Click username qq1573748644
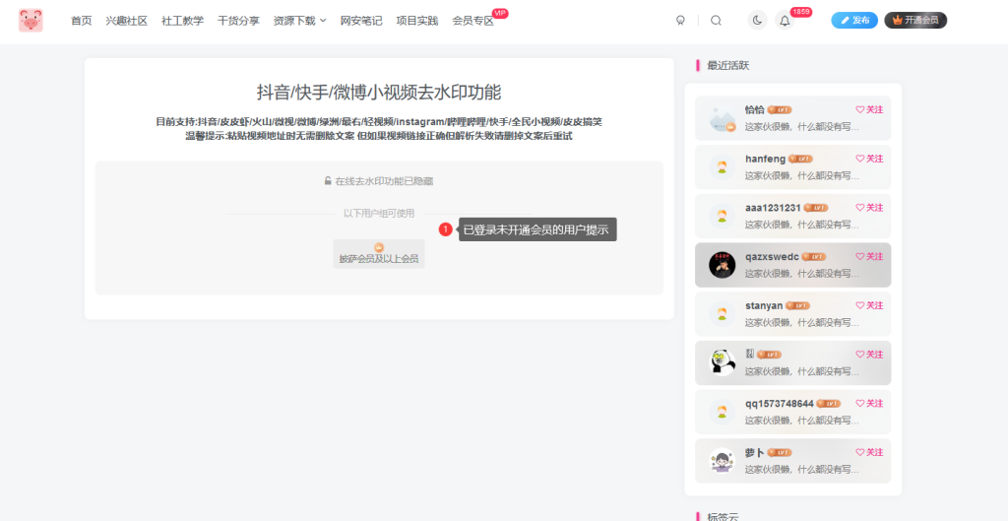This screenshot has height=521, width=1008. click(780, 403)
